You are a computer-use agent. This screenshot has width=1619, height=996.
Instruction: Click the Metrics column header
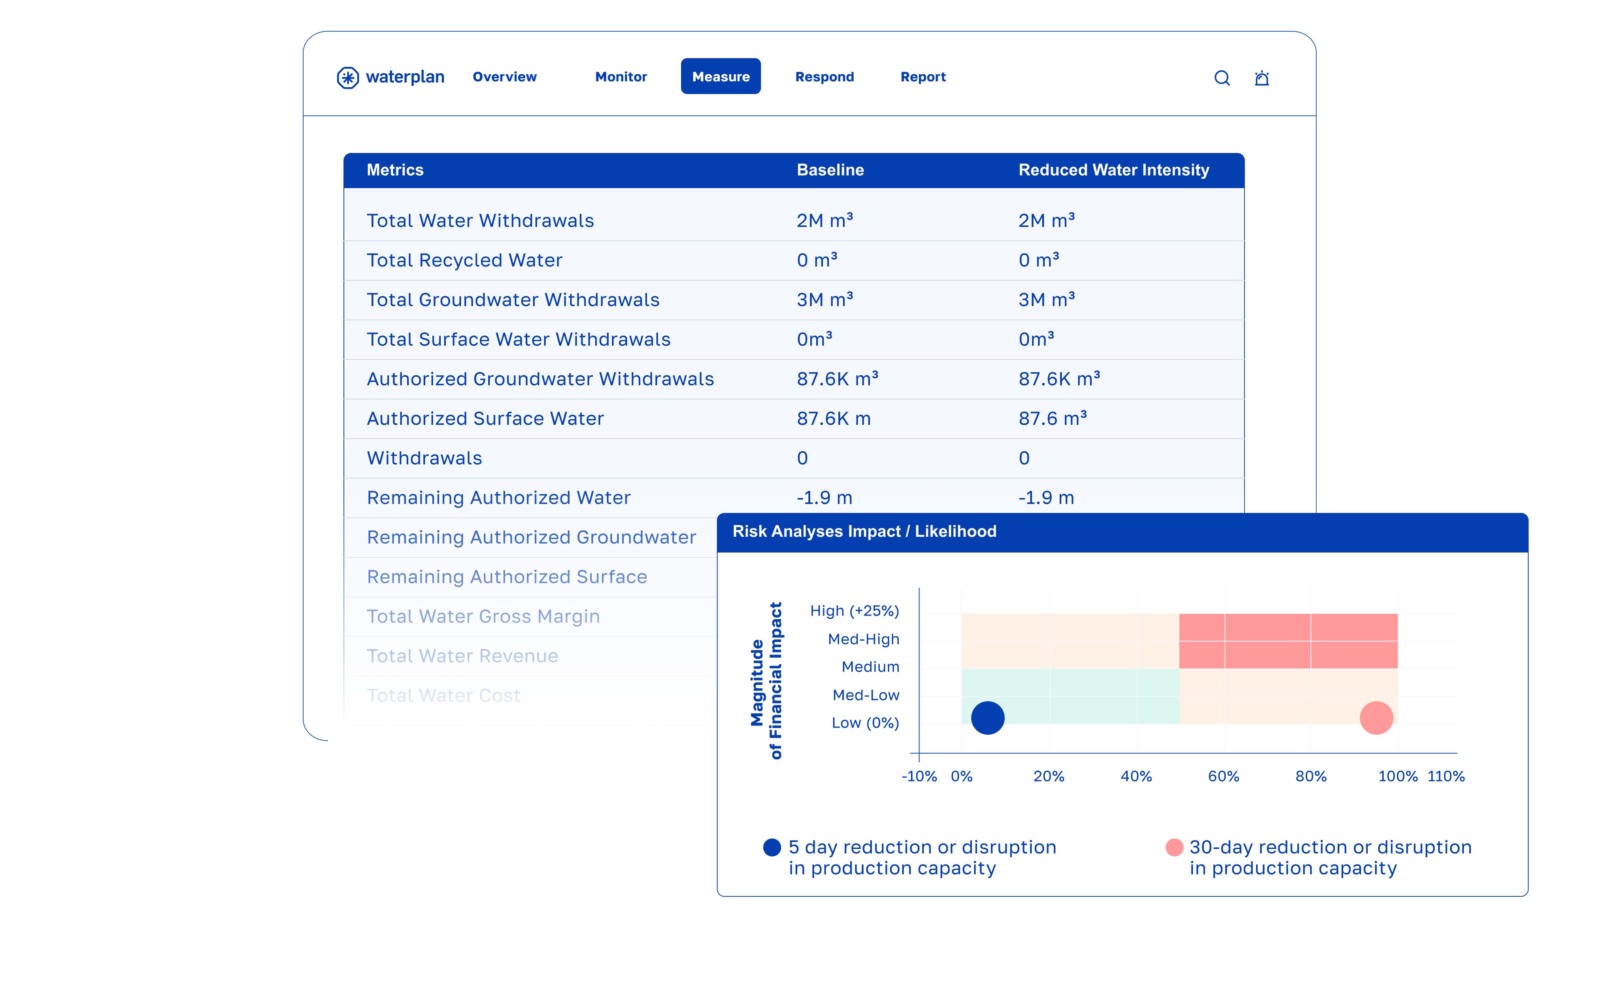click(394, 170)
